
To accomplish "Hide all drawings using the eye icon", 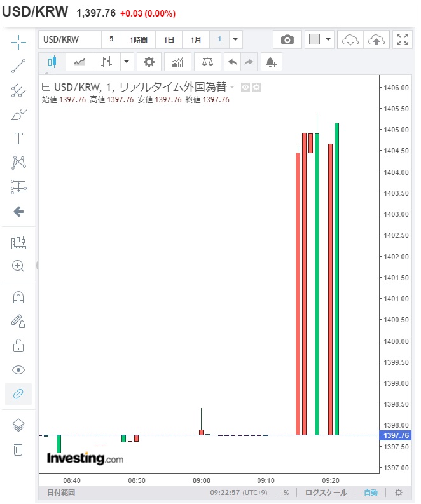I will pos(18,370).
